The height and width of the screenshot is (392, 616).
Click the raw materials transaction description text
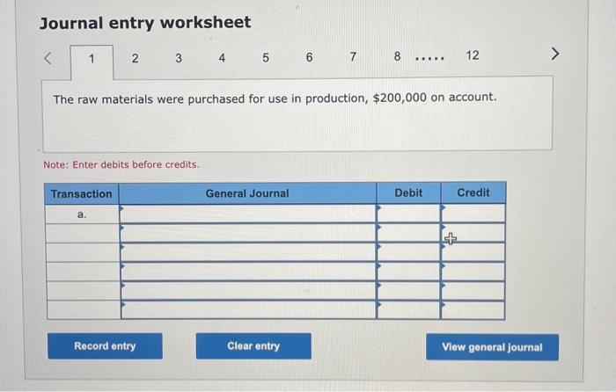pos(275,98)
